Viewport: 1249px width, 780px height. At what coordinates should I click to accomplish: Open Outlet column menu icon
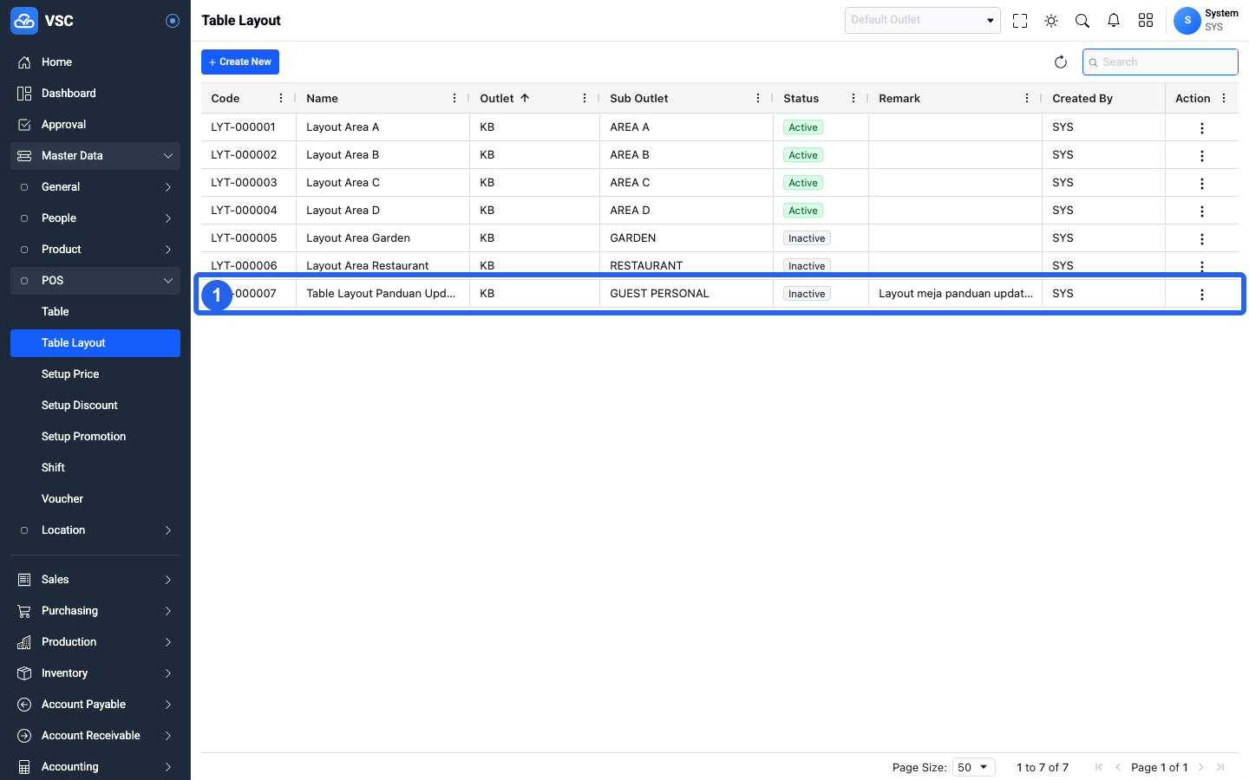pyautogui.click(x=585, y=99)
